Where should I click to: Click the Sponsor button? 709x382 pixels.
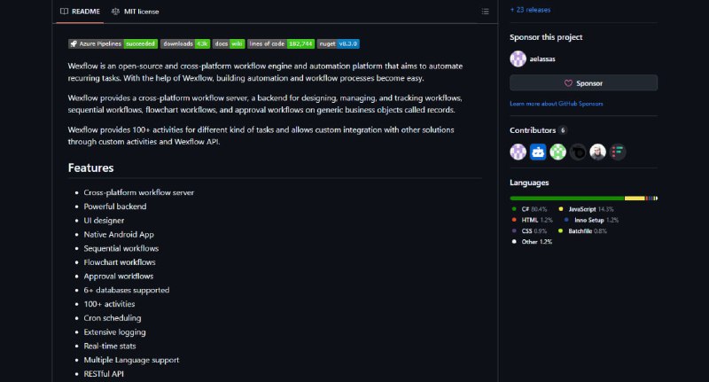pyautogui.click(x=583, y=83)
